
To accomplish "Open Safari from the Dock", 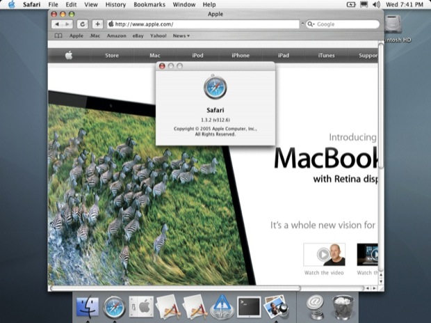I will coord(114,307).
